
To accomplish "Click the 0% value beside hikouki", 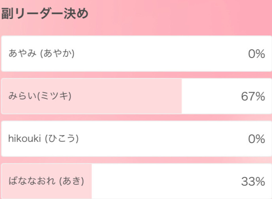I will point(257,139).
